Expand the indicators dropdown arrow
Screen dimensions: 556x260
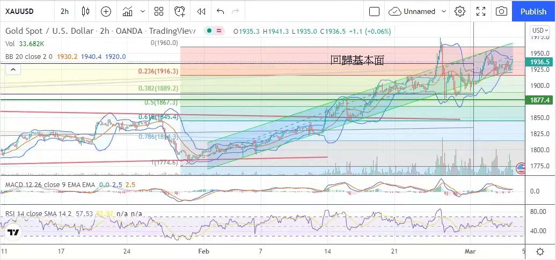pyautogui.click(x=142, y=11)
